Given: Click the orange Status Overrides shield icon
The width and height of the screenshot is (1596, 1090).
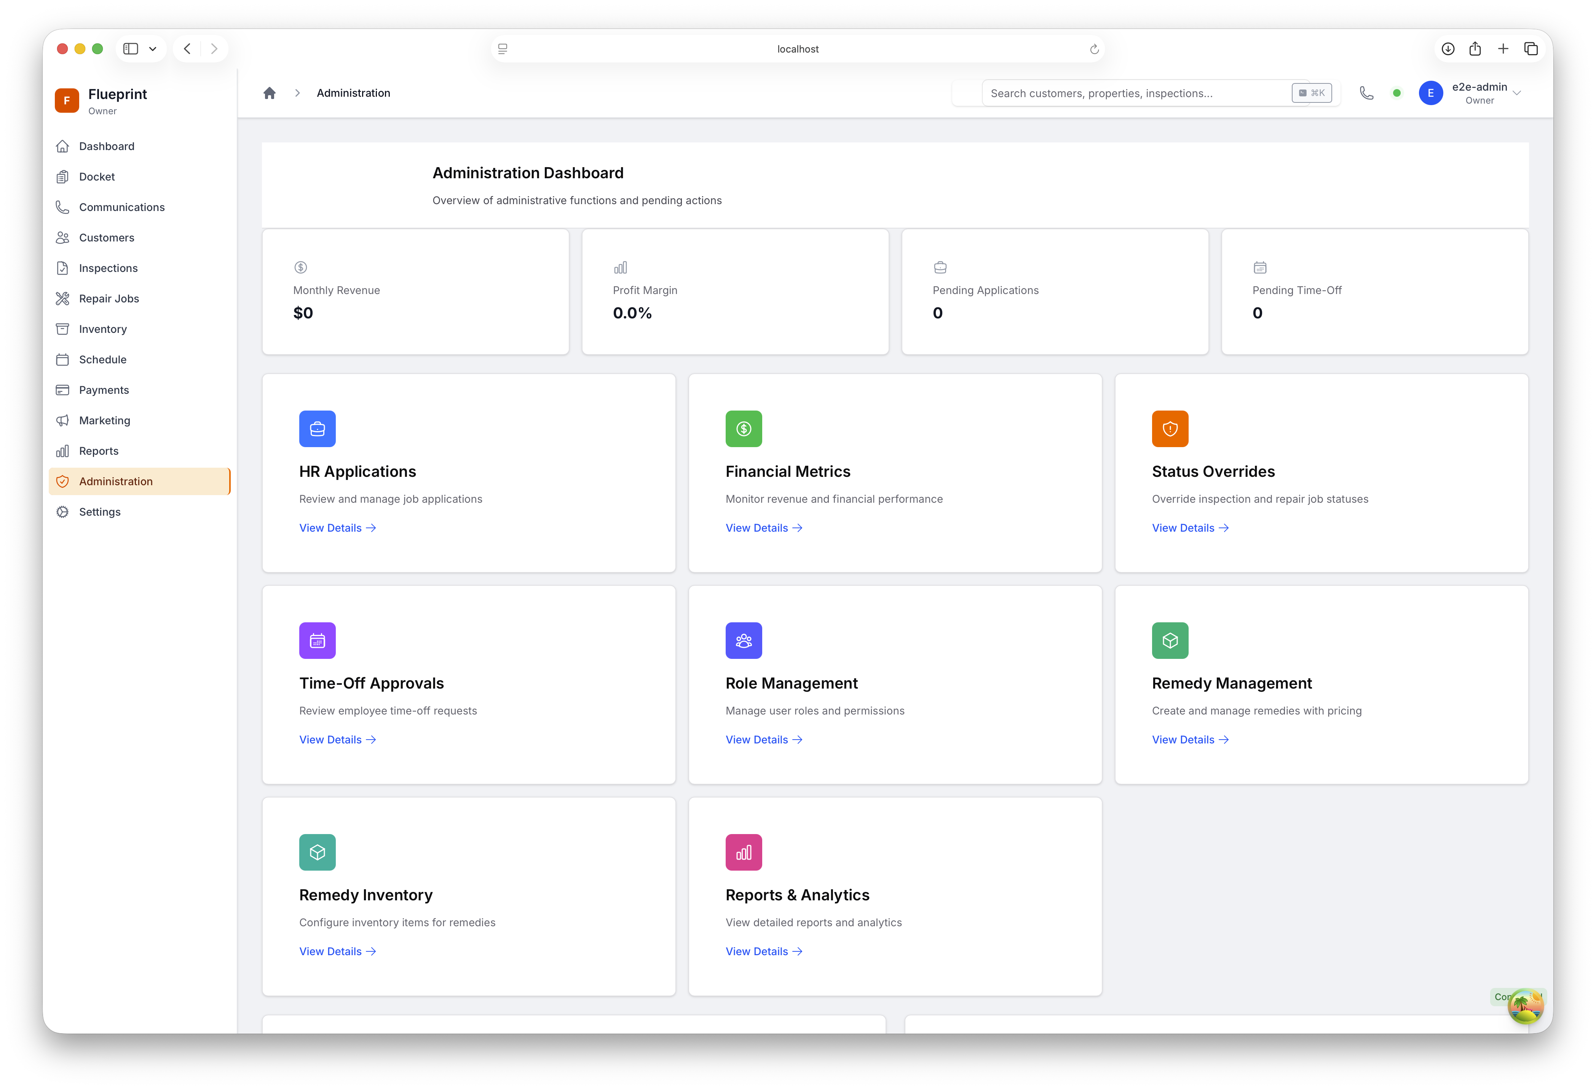Looking at the screenshot, I should pyautogui.click(x=1170, y=428).
